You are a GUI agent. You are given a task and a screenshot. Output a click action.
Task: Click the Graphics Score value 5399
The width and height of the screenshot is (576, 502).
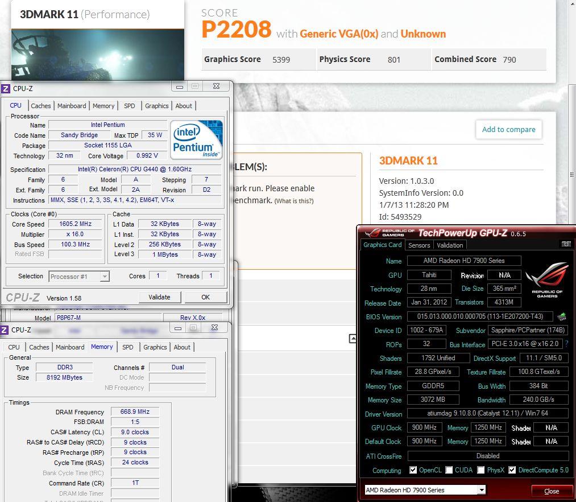click(281, 60)
